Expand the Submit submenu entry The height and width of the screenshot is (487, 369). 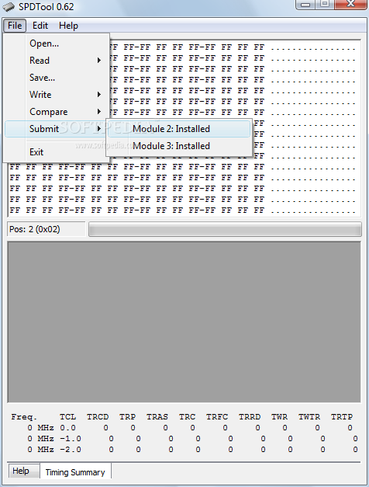[57, 129]
